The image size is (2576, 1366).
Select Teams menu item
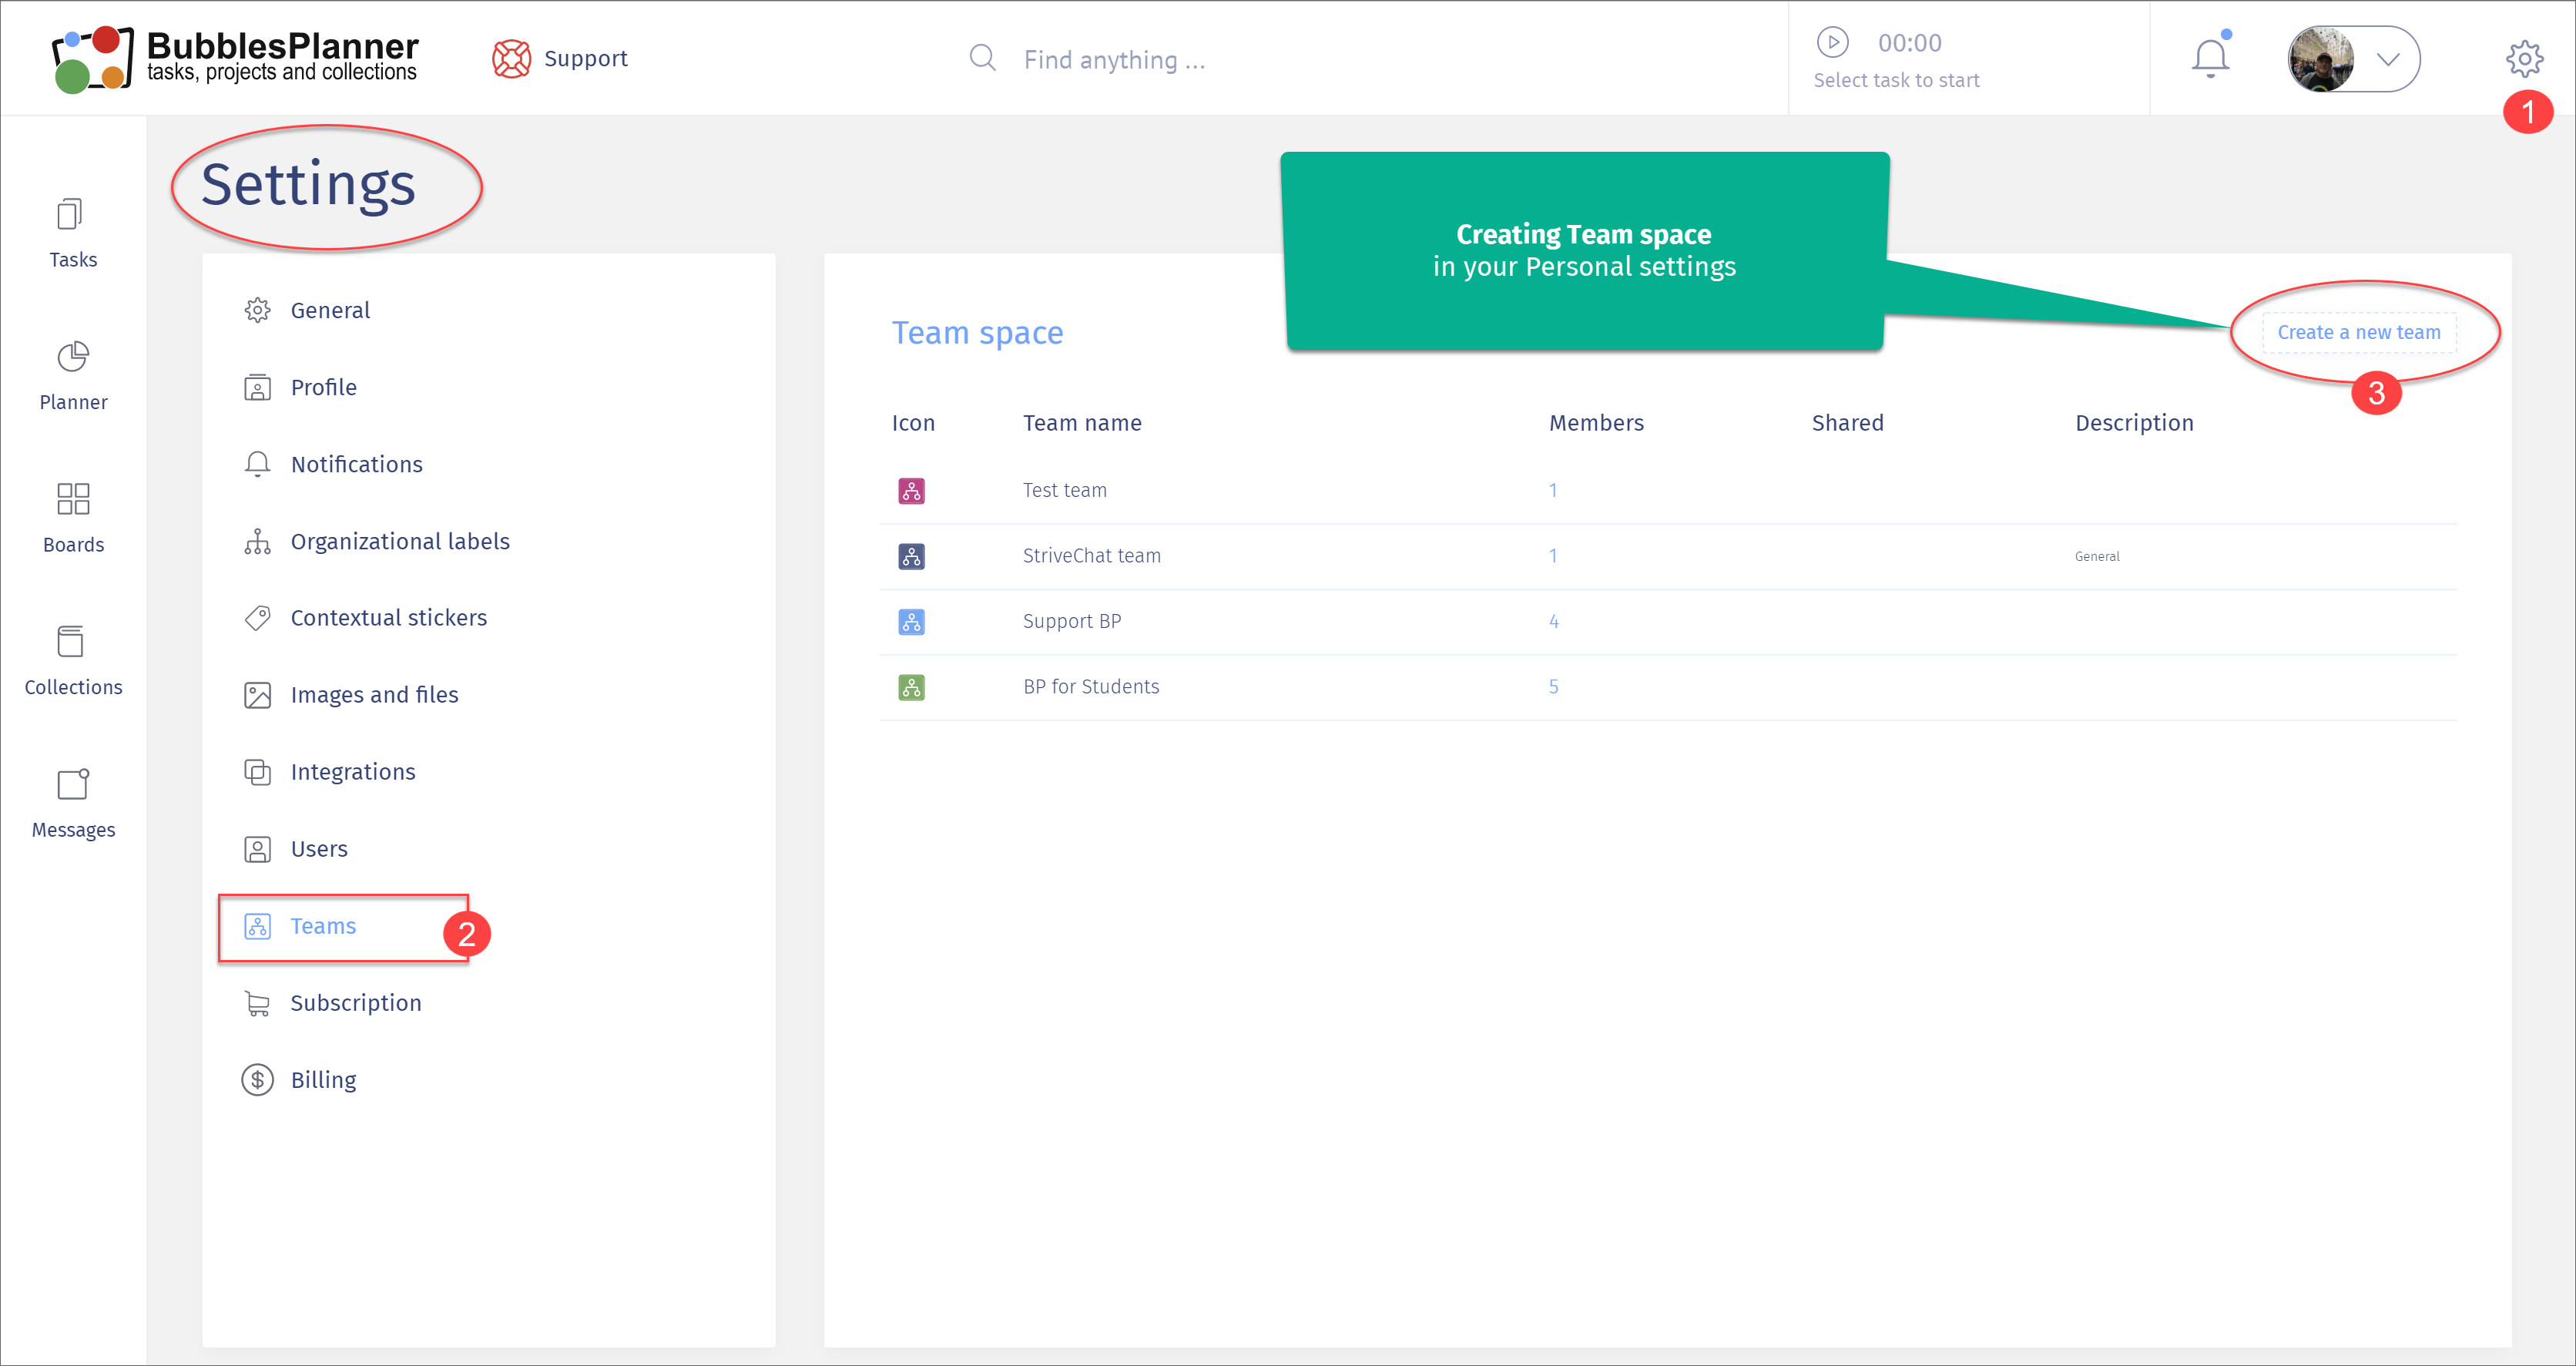click(323, 926)
